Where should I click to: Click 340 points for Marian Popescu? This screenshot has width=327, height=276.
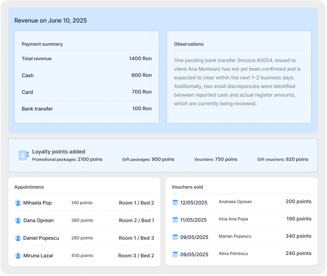(298, 236)
